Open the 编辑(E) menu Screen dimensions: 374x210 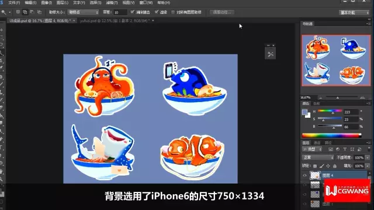point(30,2)
